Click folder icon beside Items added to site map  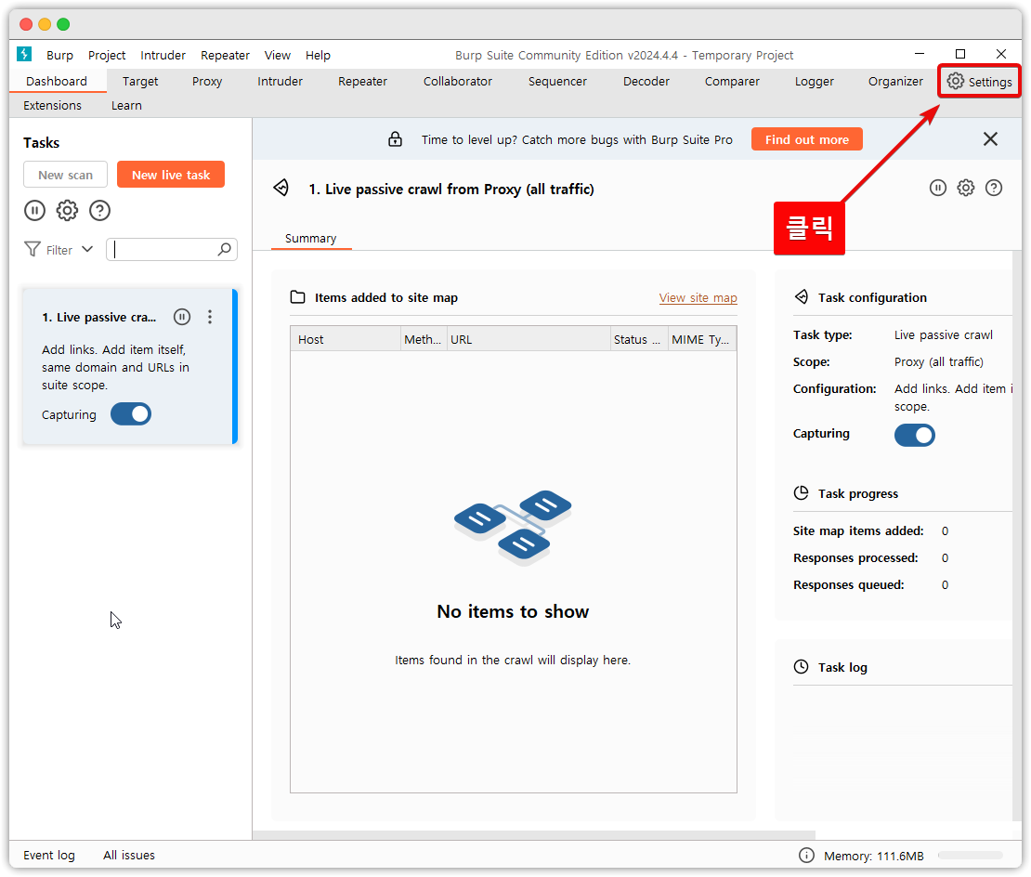(x=298, y=297)
